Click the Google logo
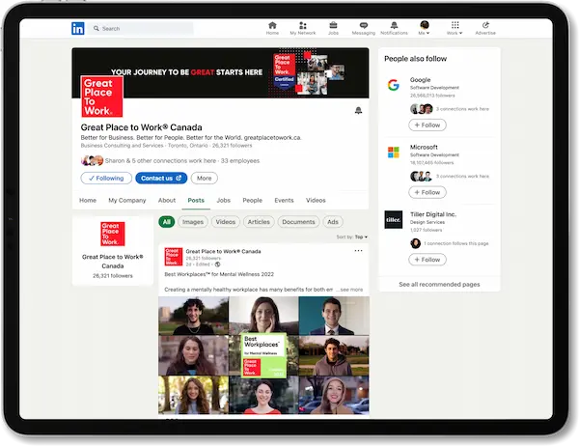 pyautogui.click(x=394, y=85)
